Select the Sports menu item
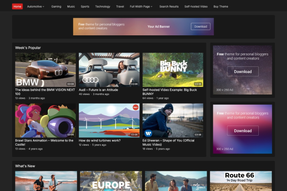Screen dimensions: 287x191 [x=85, y=6]
